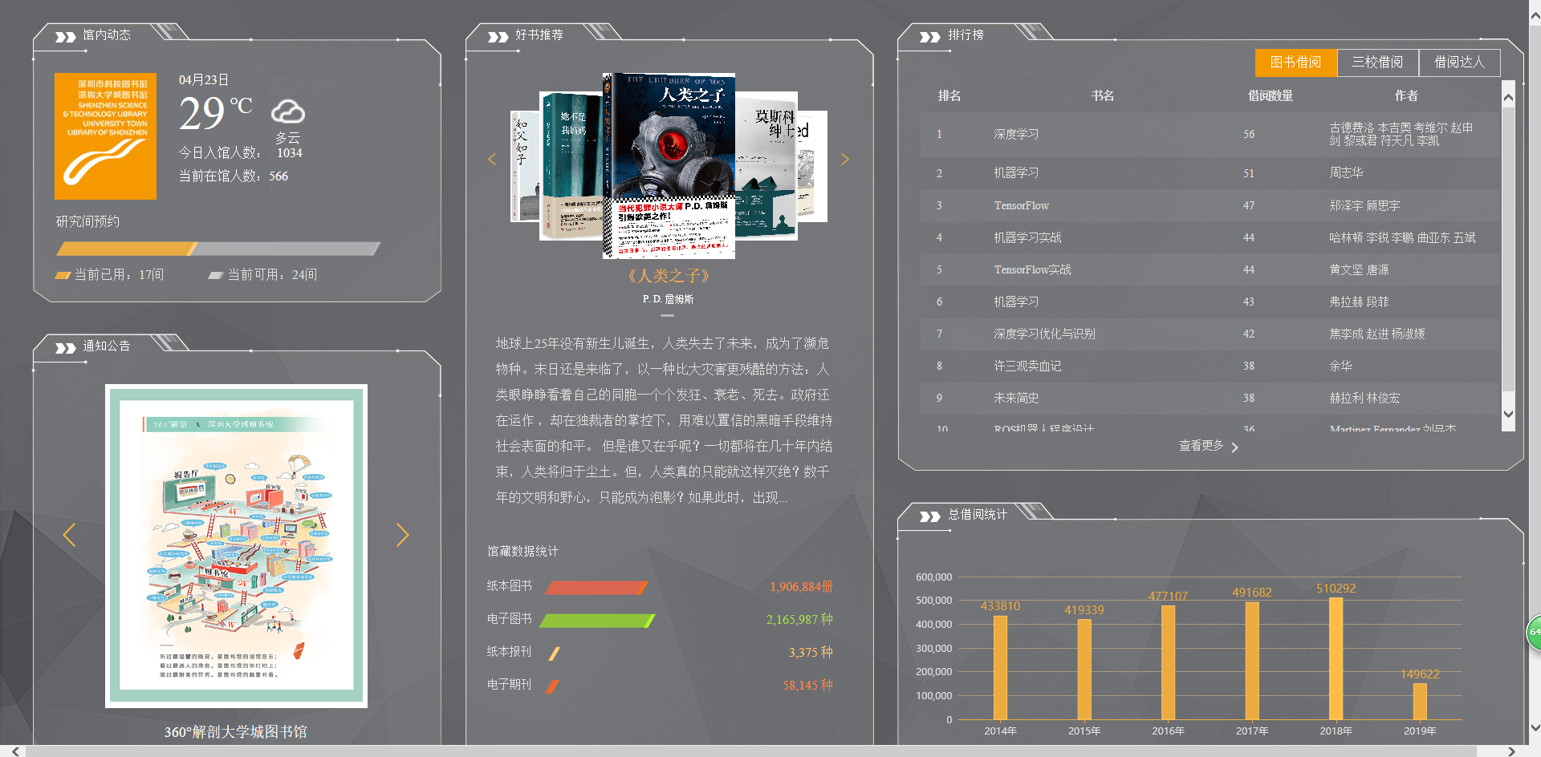Go to previous notice slide arrow
Viewport: 1541px width, 757px height.
click(x=70, y=535)
